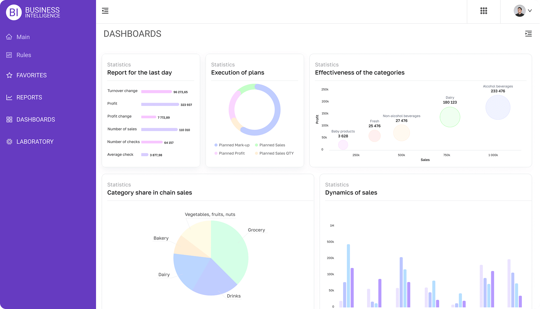This screenshot has height=309, width=540.
Task: Open the REPORTS menu item
Action: coord(29,97)
